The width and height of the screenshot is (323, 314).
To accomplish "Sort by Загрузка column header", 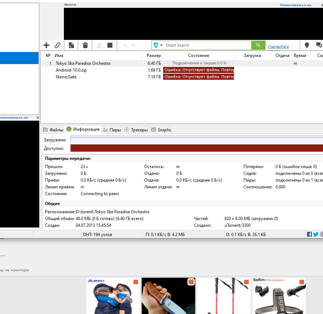I will [x=252, y=56].
